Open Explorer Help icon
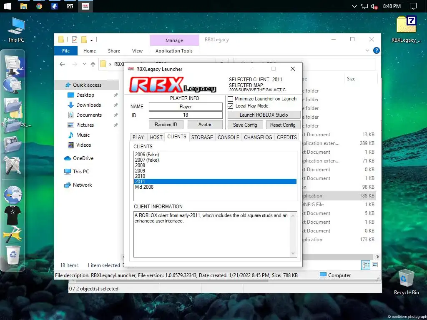 click(377, 50)
